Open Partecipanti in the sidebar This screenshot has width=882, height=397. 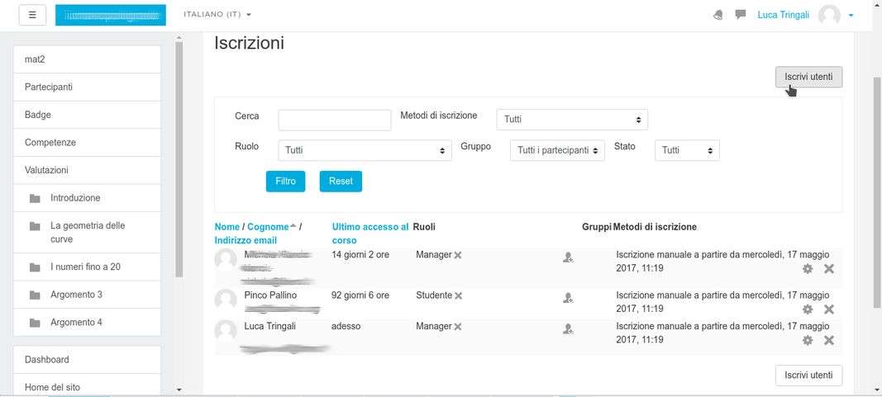click(87, 87)
